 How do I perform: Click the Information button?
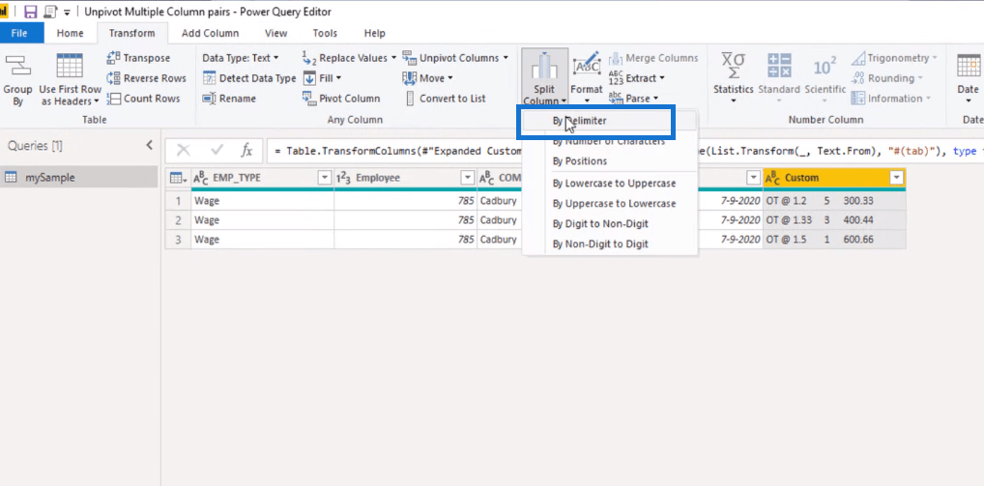pos(890,99)
